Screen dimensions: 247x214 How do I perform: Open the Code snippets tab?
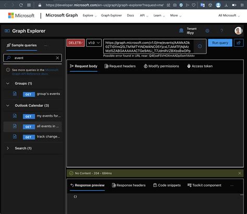pos(167,185)
